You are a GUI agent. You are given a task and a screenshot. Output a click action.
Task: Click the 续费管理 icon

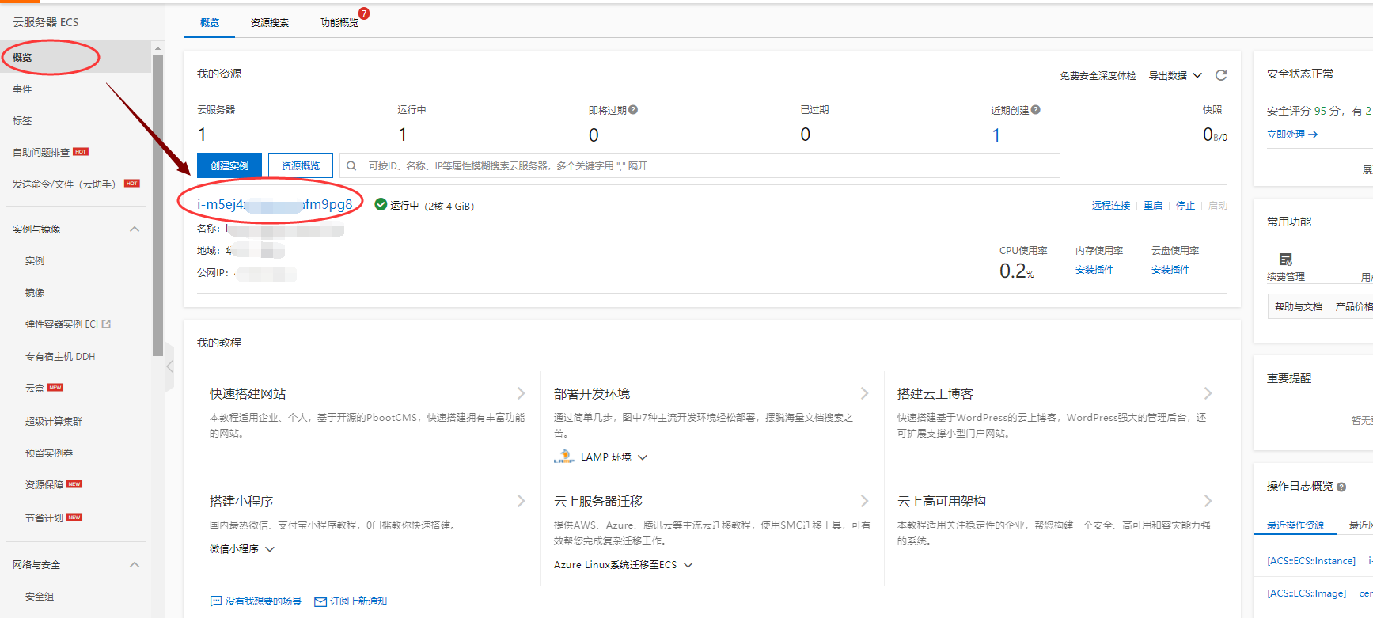point(1285,260)
